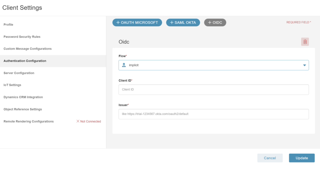Switch to IoT Settings
The image size is (320, 169).
12,85
